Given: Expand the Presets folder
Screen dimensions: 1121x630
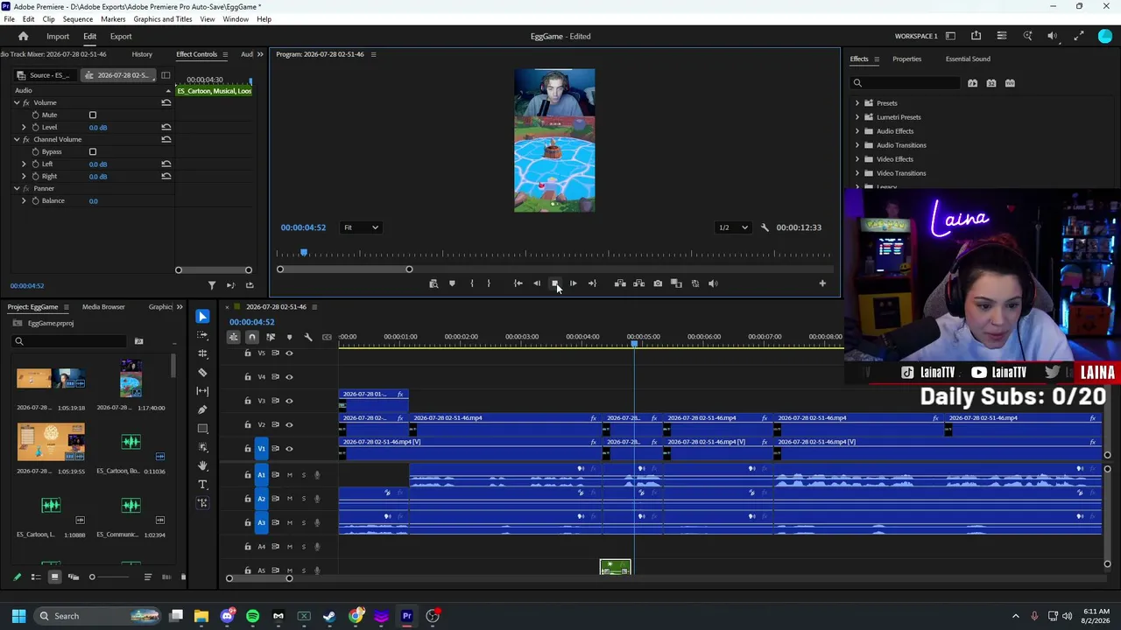Looking at the screenshot, I should pos(857,103).
